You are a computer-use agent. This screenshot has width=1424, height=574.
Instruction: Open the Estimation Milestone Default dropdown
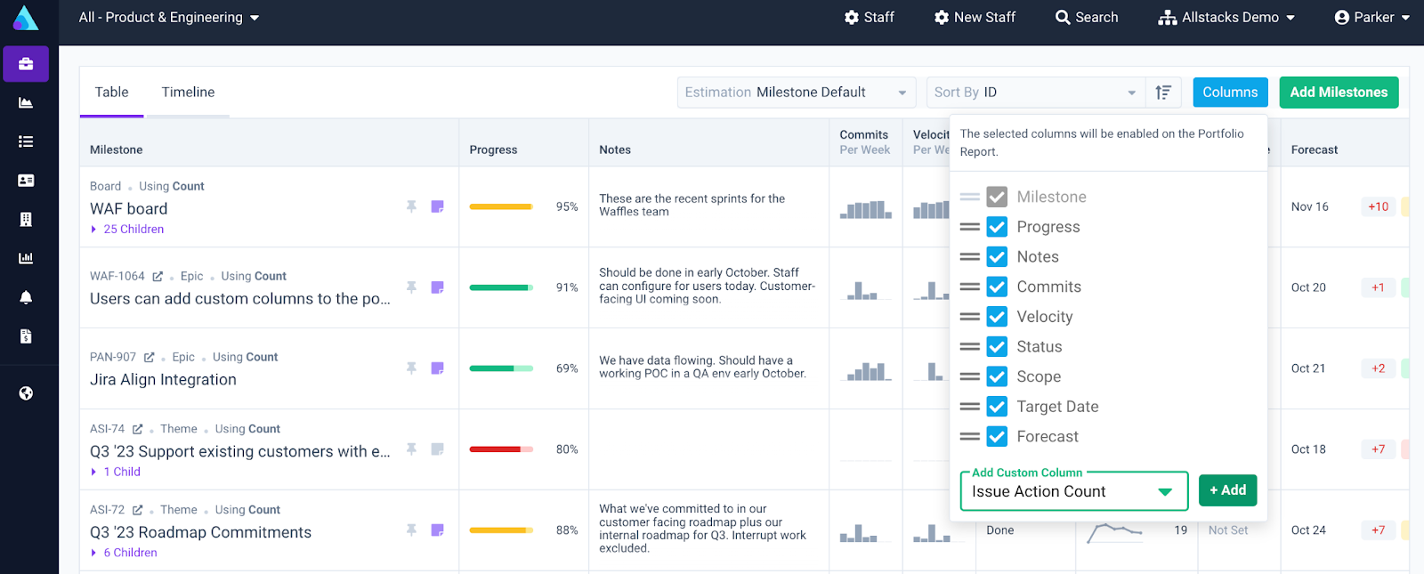click(796, 93)
